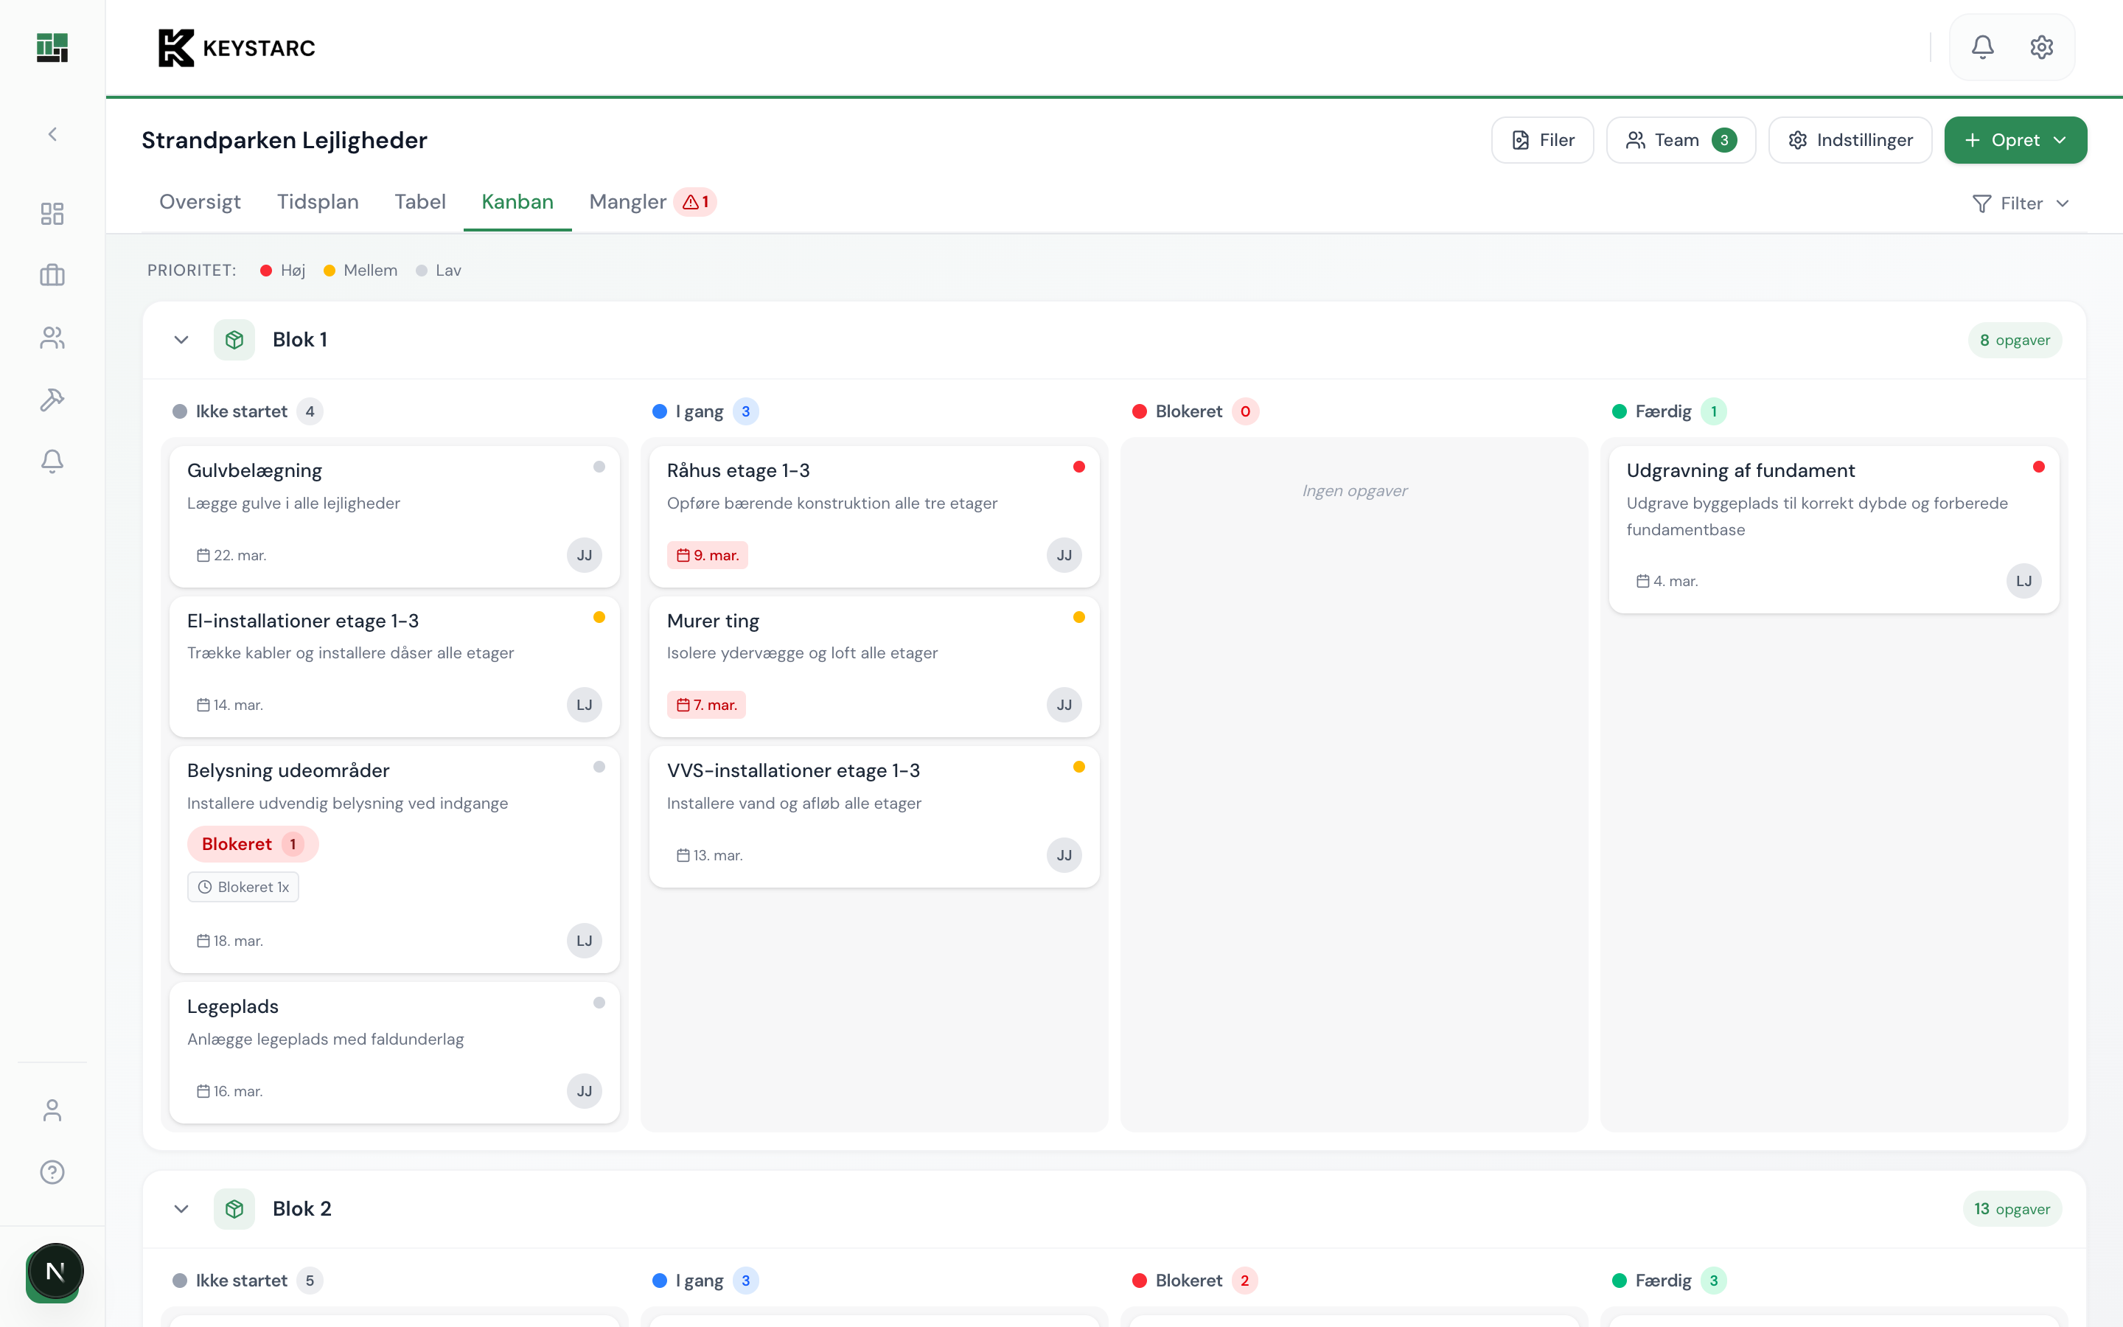This screenshot has height=1327, width=2123.
Task: Select the tools hammer icon in sidebar
Action: 52,400
